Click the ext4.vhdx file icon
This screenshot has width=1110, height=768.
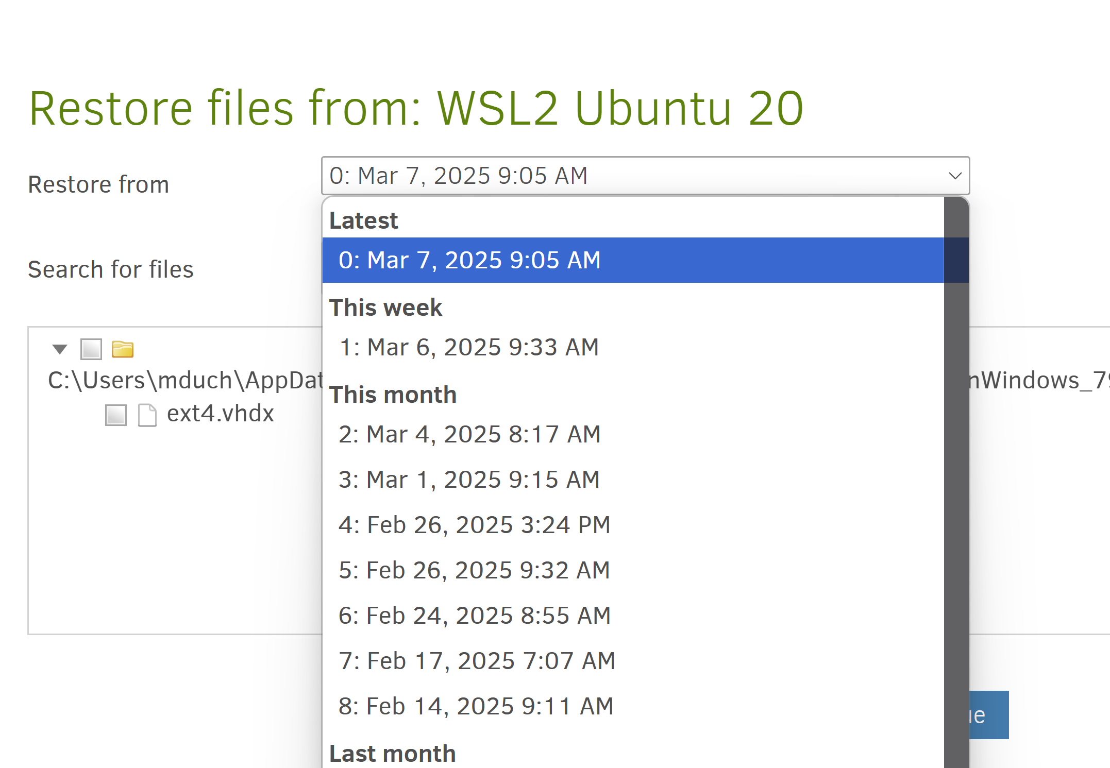tap(147, 415)
